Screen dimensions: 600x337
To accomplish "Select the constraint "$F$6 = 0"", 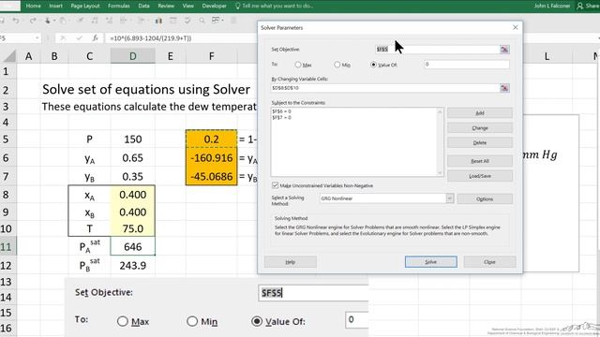I will pos(282,111).
